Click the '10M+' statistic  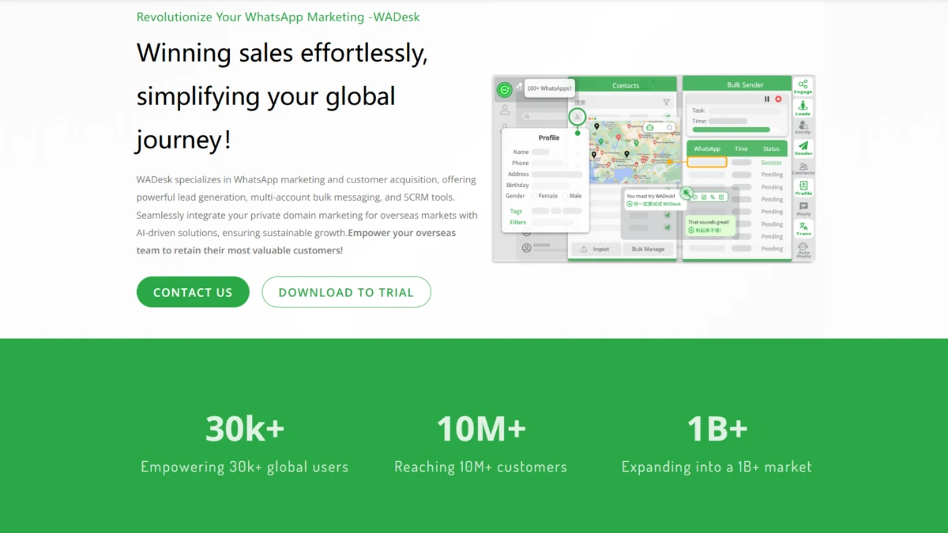[481, 429]
